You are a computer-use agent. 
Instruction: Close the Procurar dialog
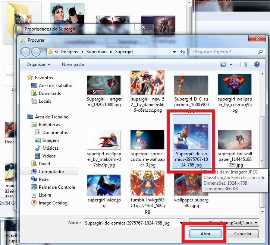pos(257,38)
